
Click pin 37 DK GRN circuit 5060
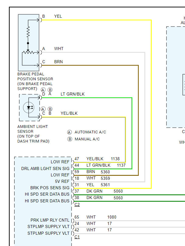coord(99,191)
